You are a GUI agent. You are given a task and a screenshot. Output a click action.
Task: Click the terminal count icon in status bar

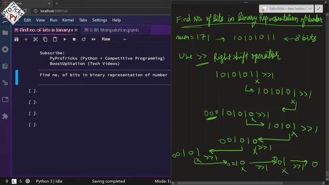coord(14,181)
